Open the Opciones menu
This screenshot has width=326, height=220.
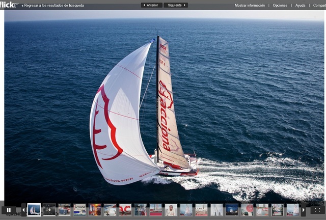point(280,6)
